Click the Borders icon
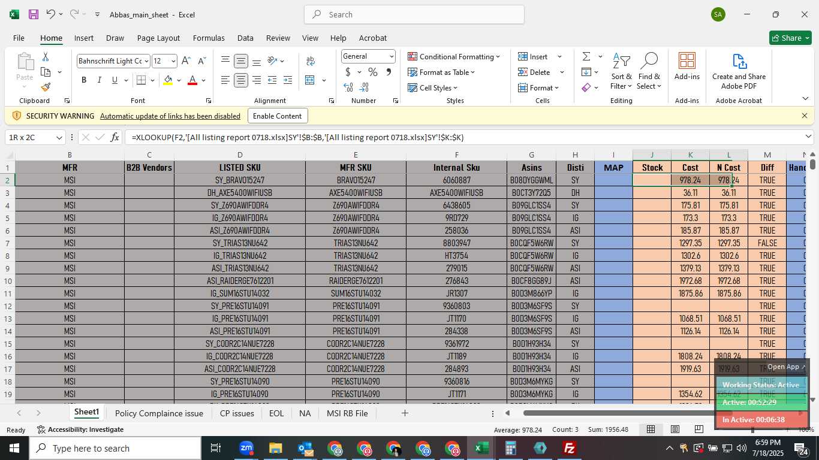The image size is (819, 460). pos(141,80)
